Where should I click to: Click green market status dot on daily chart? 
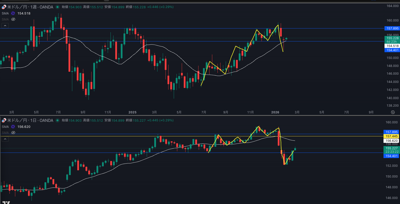(x=57, y=120)
